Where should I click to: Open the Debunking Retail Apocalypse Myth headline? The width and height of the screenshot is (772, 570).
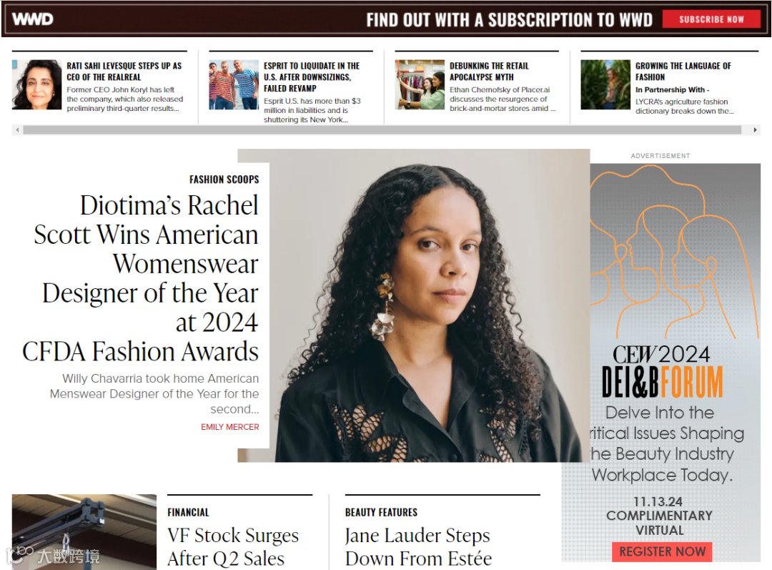click(x=489, y=72)
